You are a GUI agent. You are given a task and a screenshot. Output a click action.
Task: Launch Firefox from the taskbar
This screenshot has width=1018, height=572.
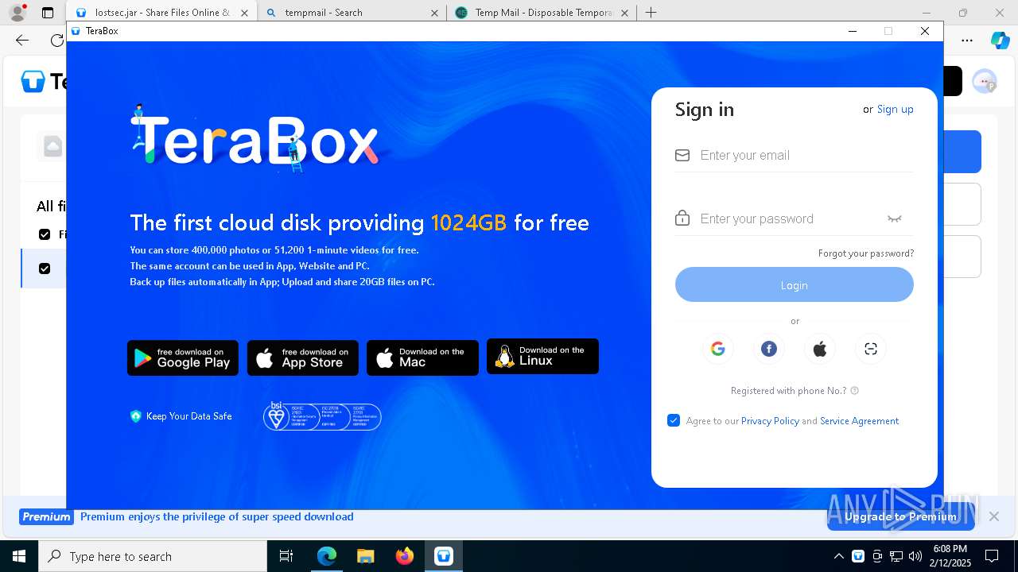pyautogui.click(x=405, y=556)
